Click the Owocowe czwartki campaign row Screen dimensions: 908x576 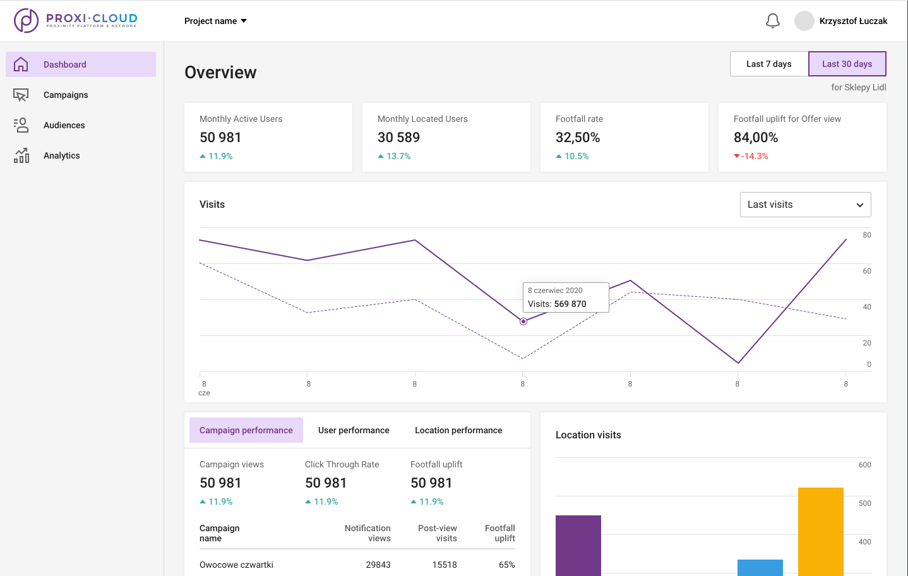(x=357, y=565)
